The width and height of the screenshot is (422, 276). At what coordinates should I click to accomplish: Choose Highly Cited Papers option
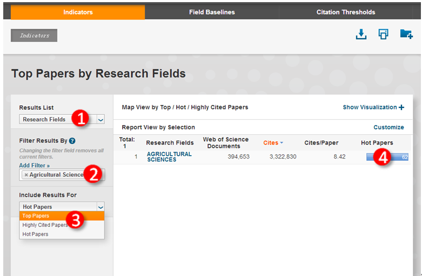[x=44, y=225]
